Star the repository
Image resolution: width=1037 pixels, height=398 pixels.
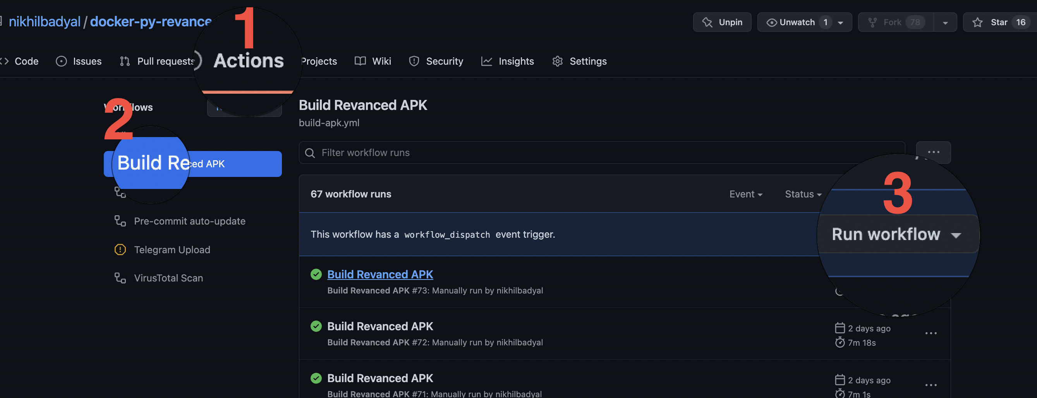coord(999,22)
